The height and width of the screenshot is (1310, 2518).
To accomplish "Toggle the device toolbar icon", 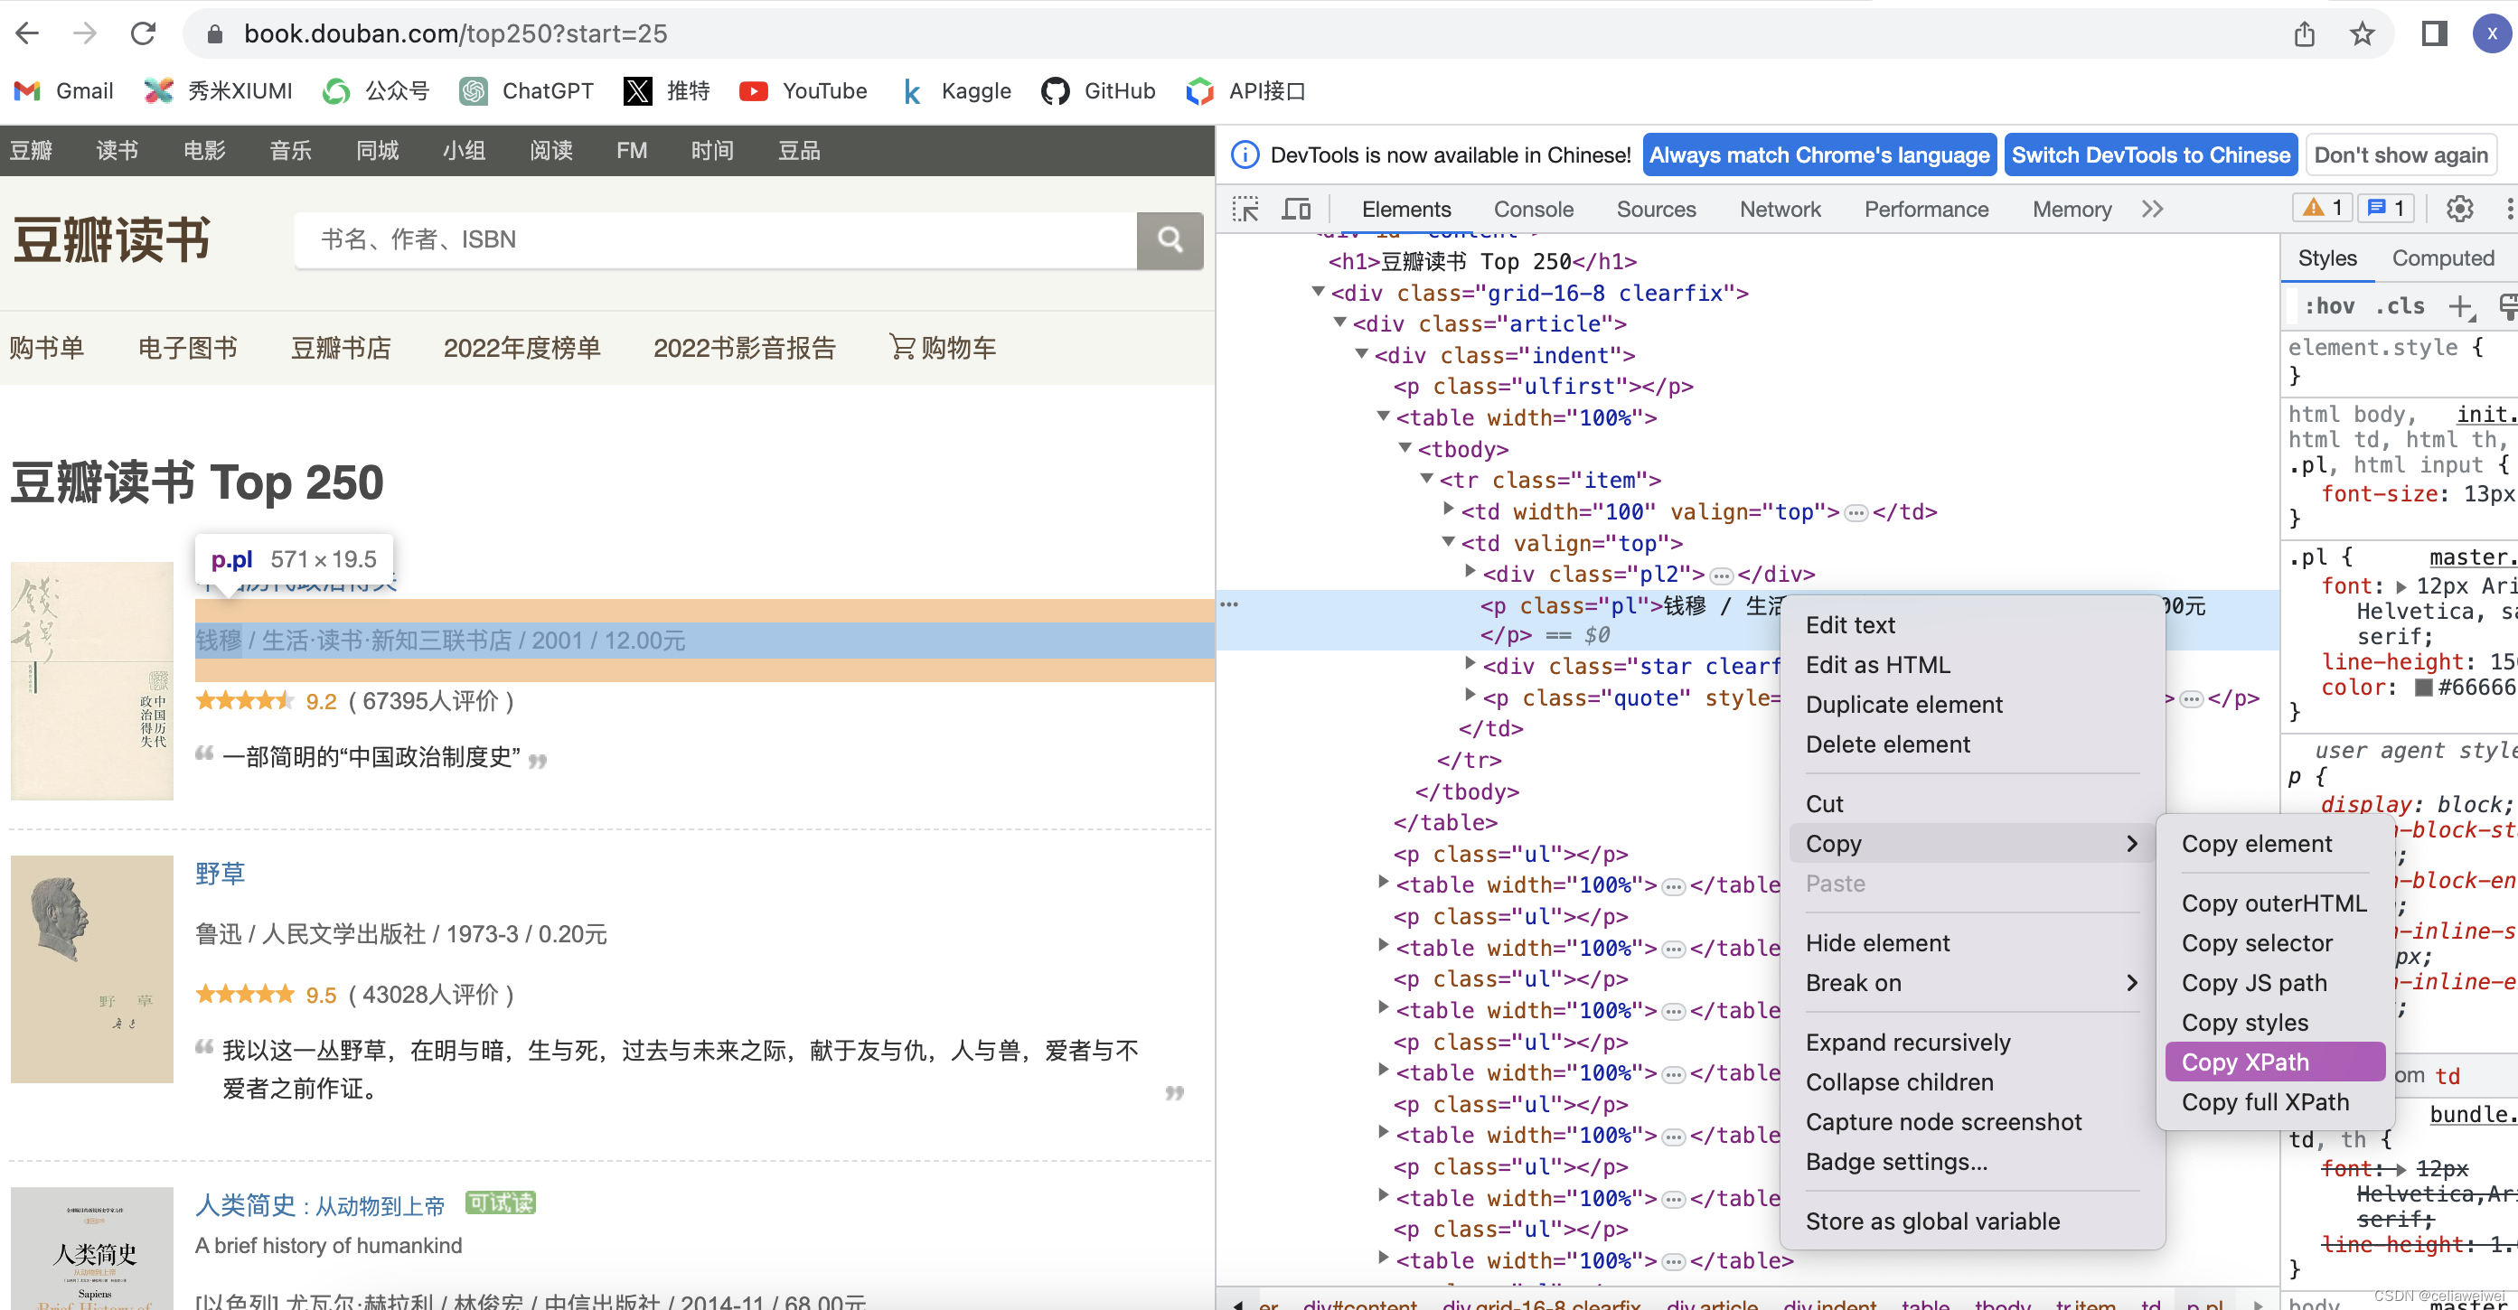I will click(1296, 209).
